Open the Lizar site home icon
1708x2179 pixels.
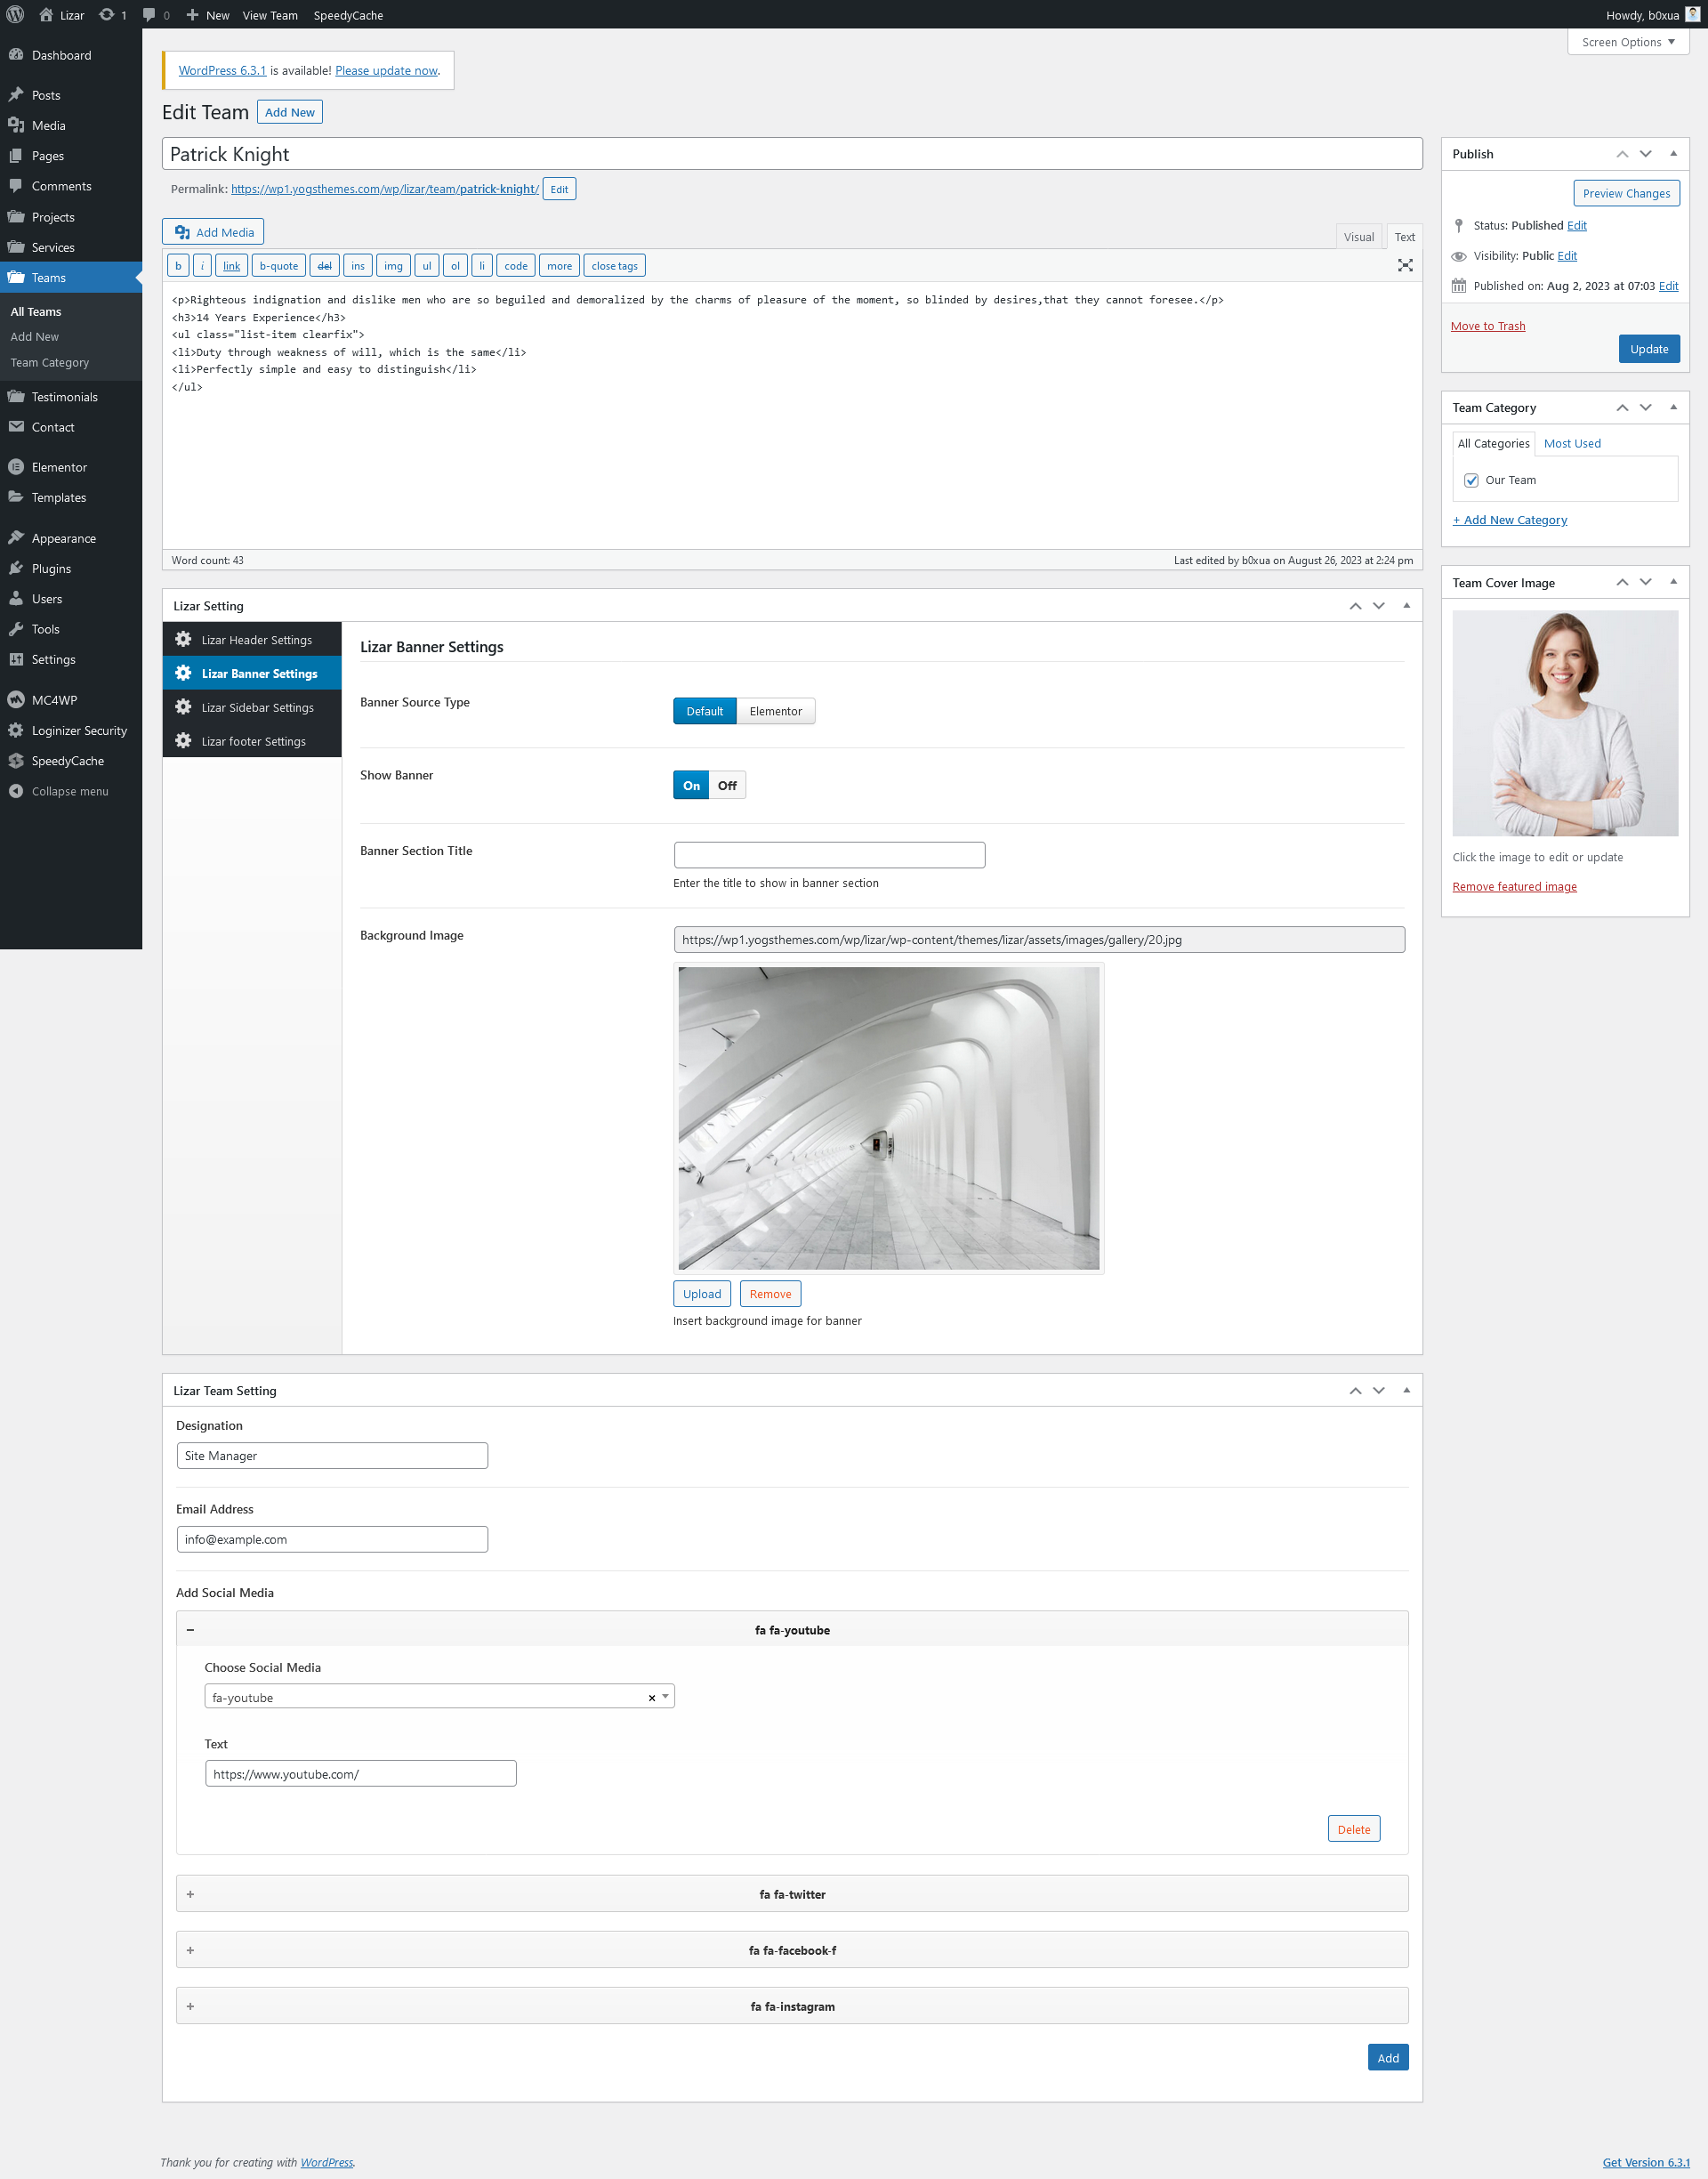[x=46, y=15]
